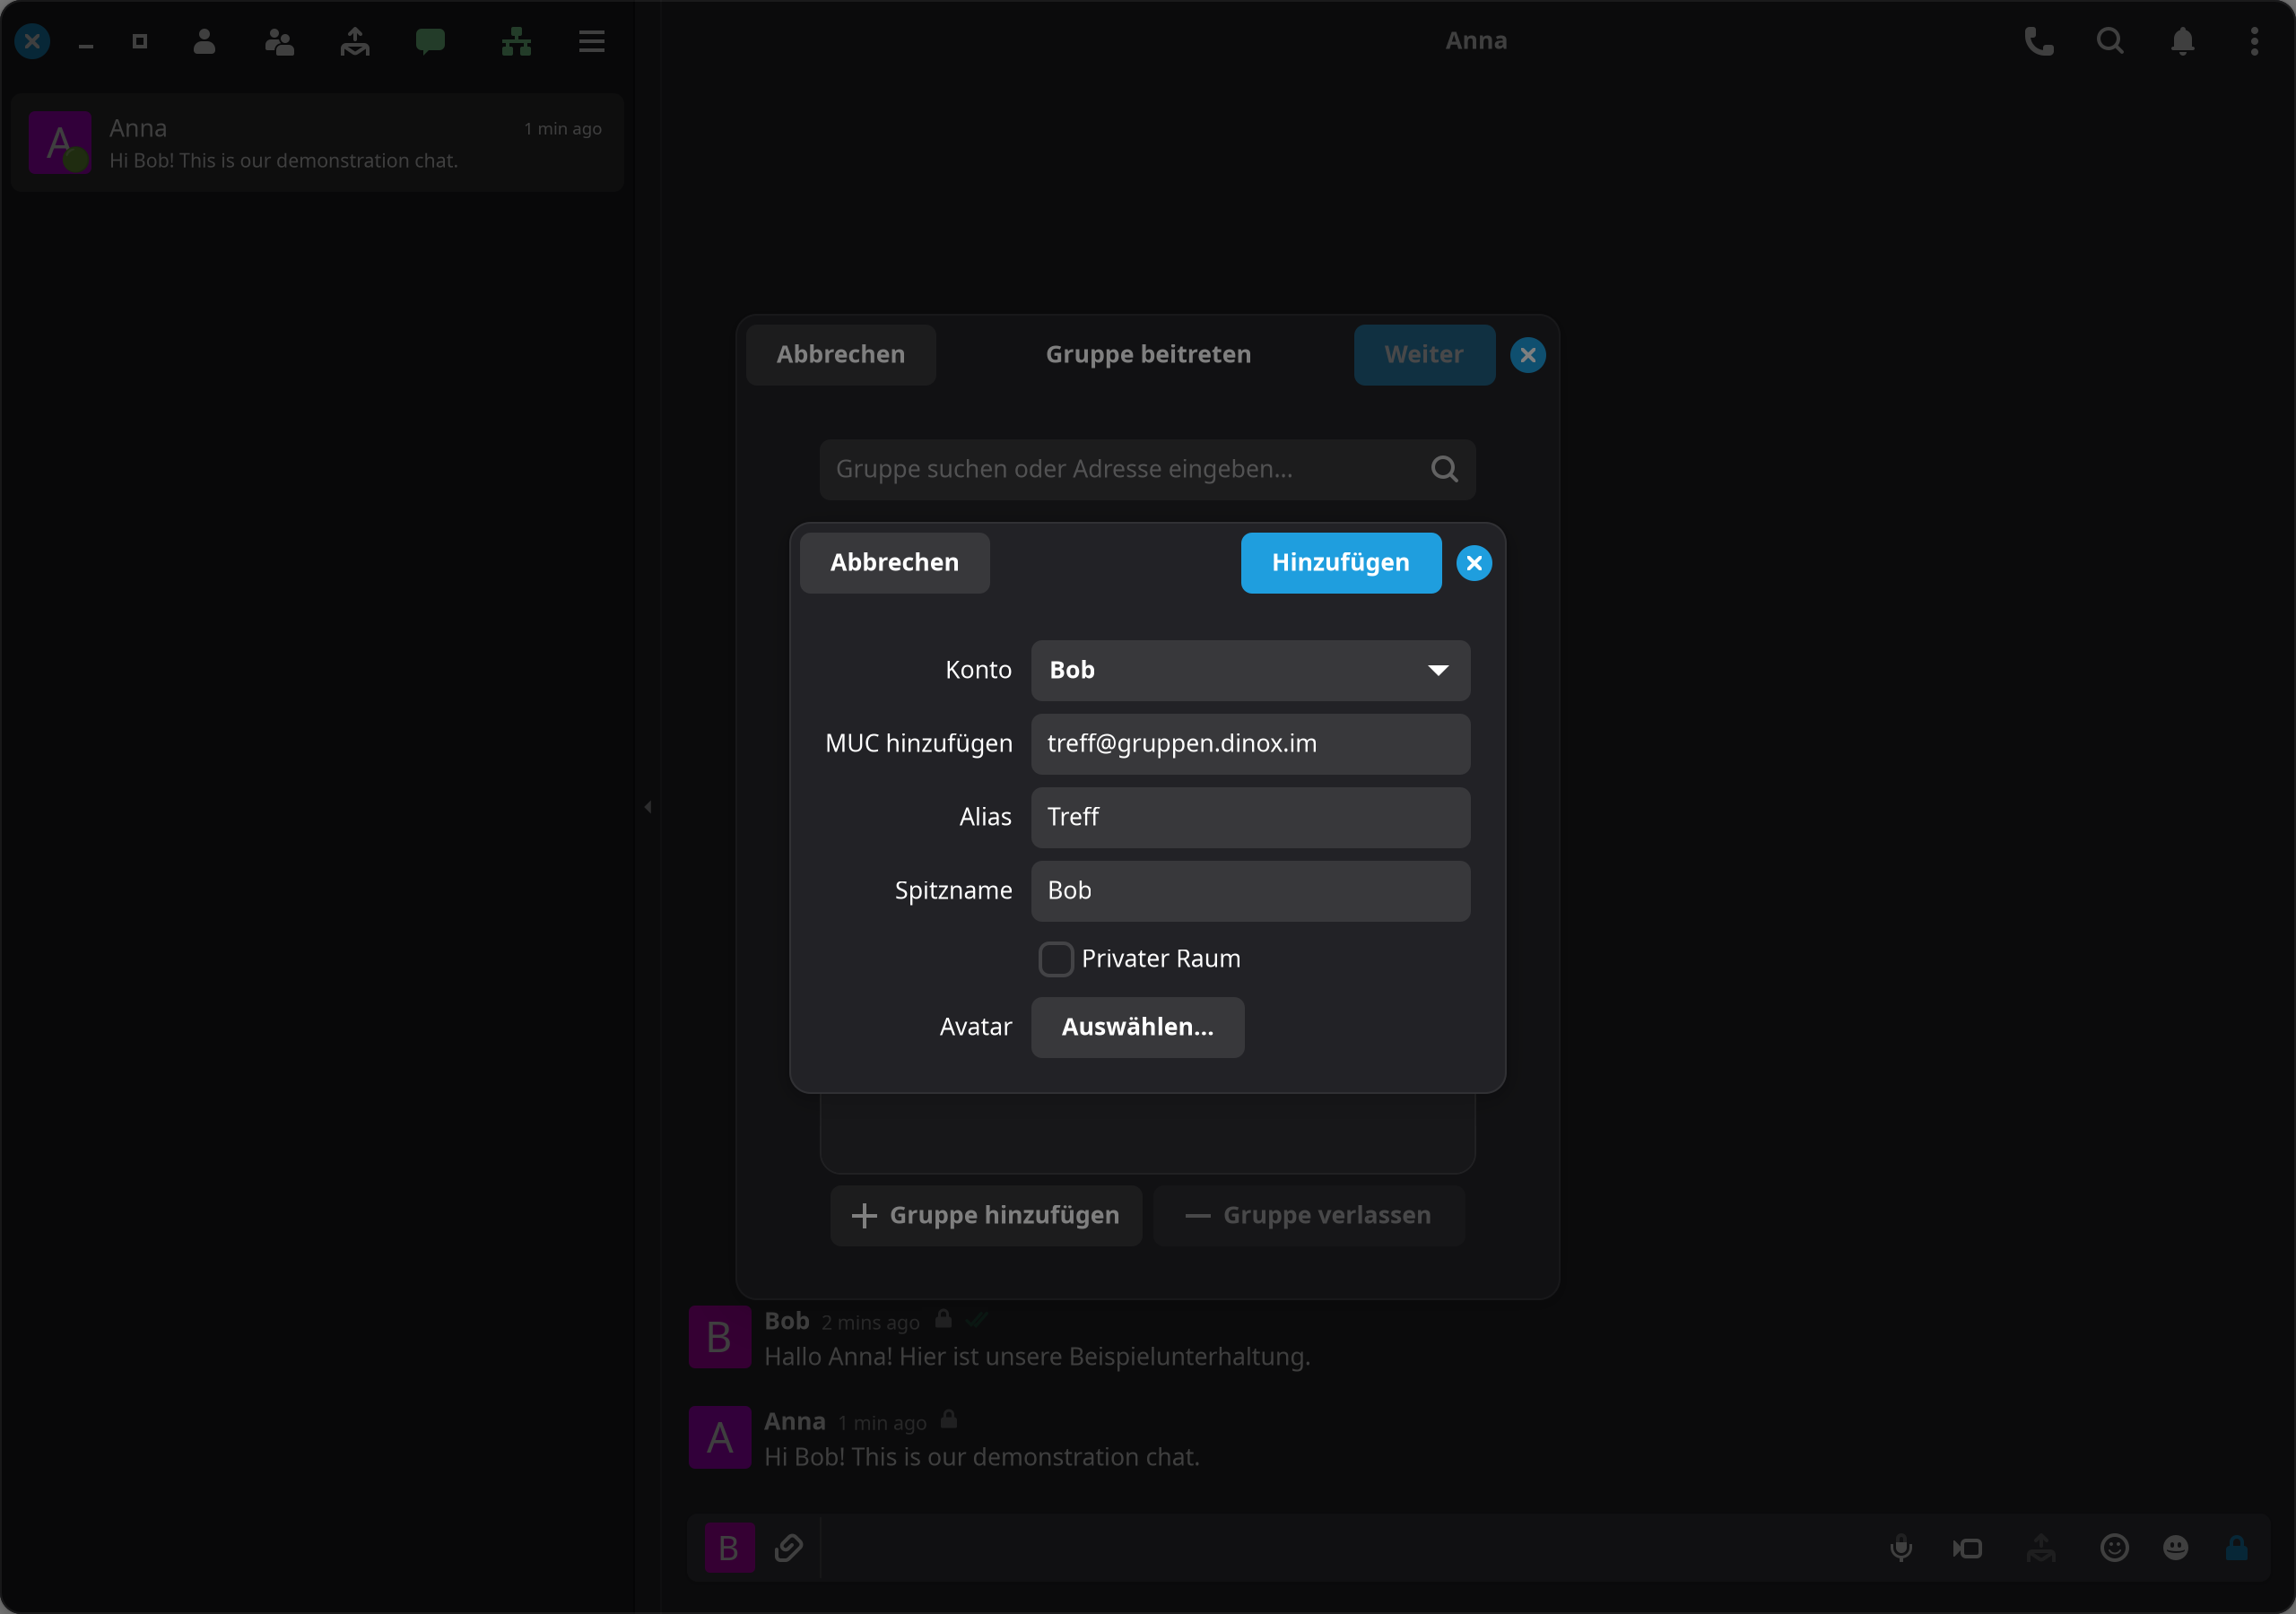Focus the Spitzname field containing Bob
2296x1614 pixels.
click(1250, 891)
